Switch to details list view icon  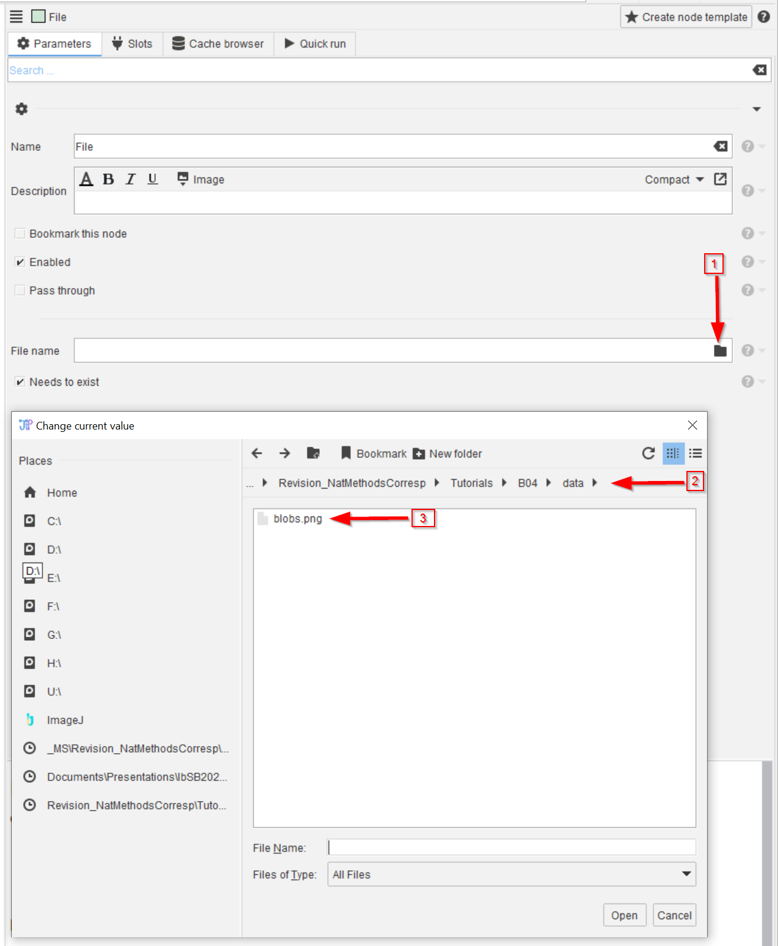coord(695,453)
